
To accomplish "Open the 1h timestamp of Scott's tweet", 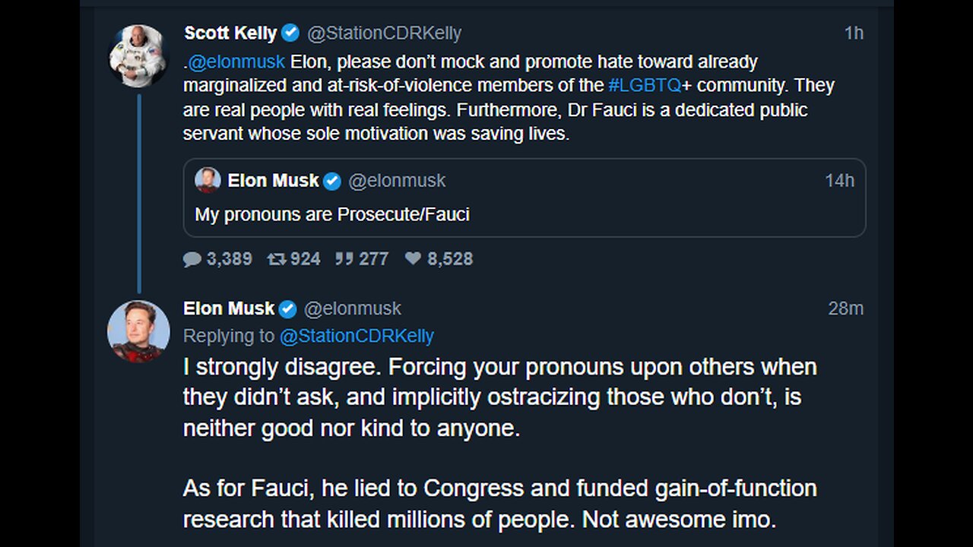I will pos(854,33).
